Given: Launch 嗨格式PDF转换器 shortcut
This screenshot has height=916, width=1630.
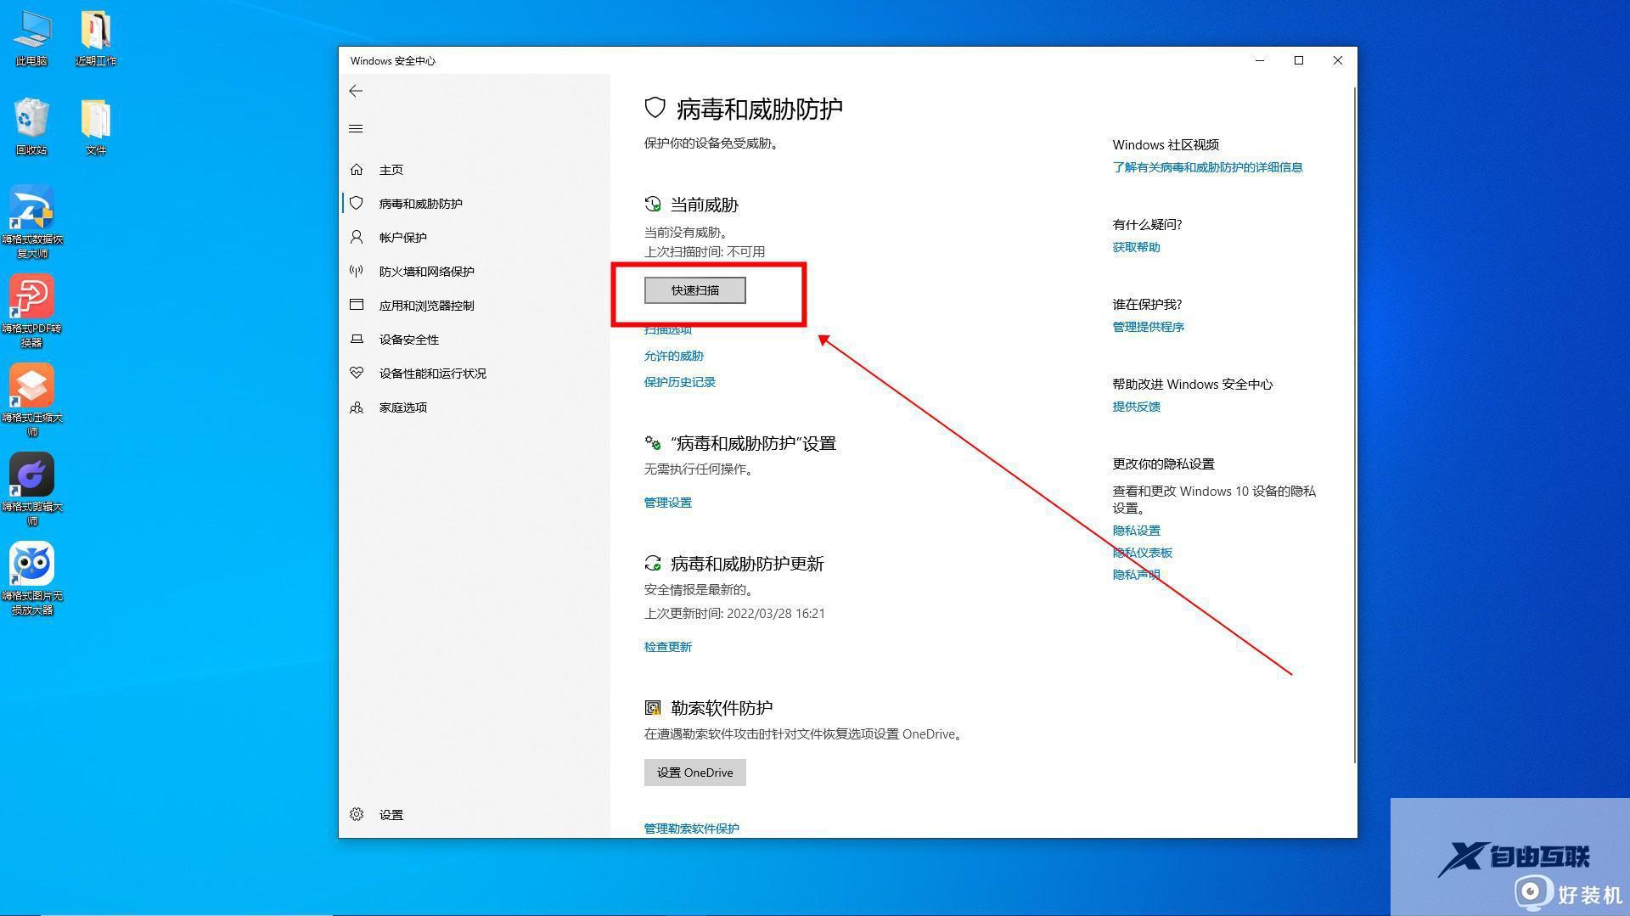Looking at the screenshot, I should click(32, 312).
